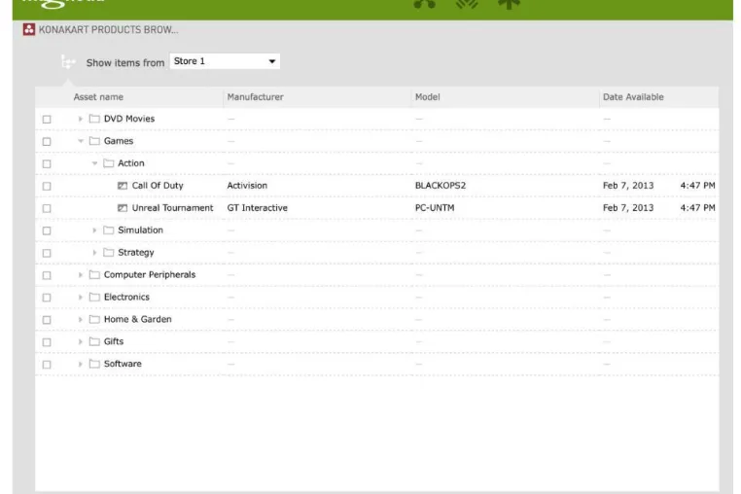
Task: Click the Gifts folder icon
Action: [x=94, y=341]
